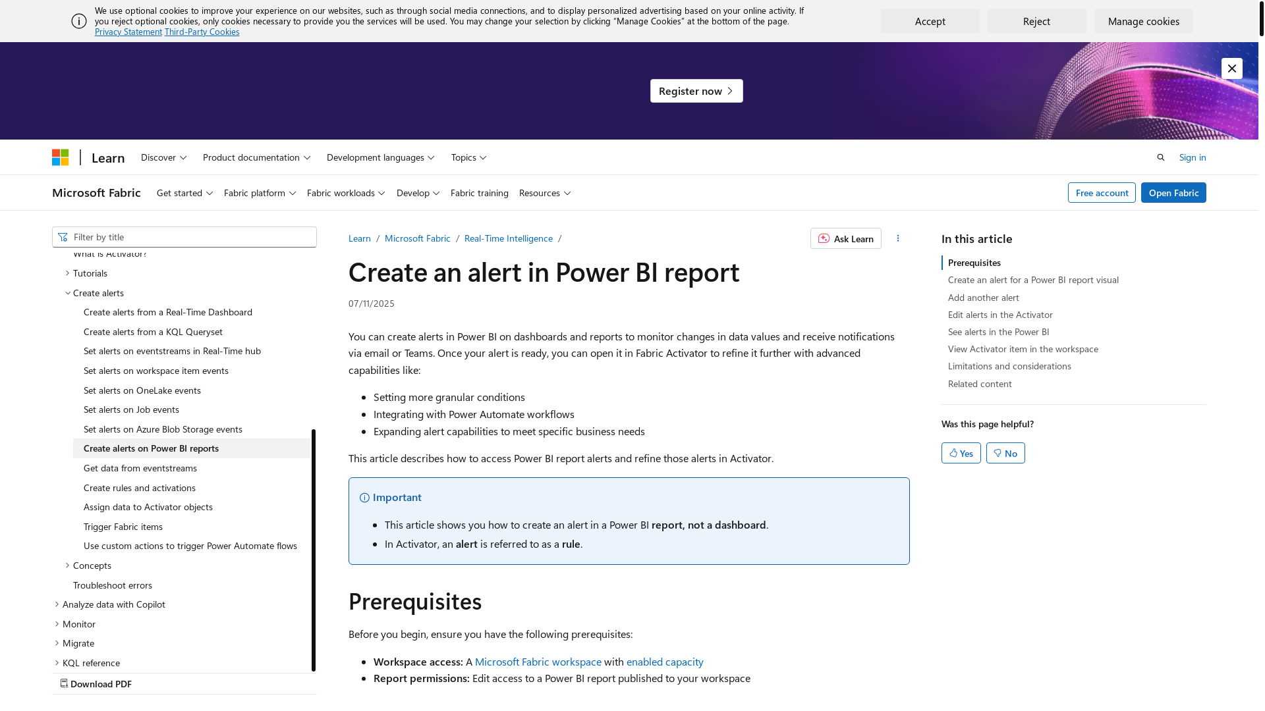Open Set alerts on Job events
The width and height of the screenshot is (1265, 711).
[x=131, y=409]
